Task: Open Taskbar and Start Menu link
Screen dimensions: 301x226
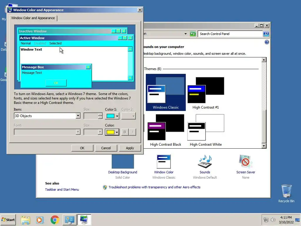Action: click(62, 190)
